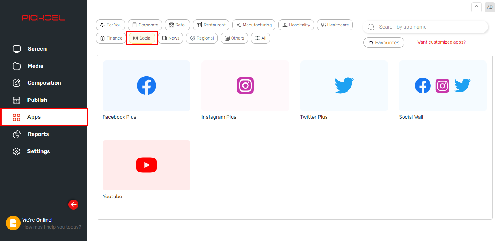The height and width of the screenshot is (241, 500).
Task: Select the Restaurant category filter
Action: 211,25
